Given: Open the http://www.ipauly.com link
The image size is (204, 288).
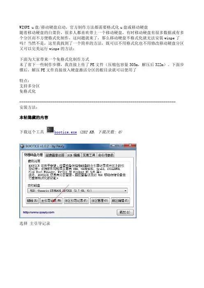Looking at the screenshot, I should click(x=39, y=213).
